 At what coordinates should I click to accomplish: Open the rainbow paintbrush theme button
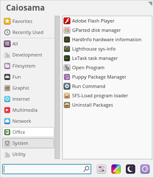point(116,169)
